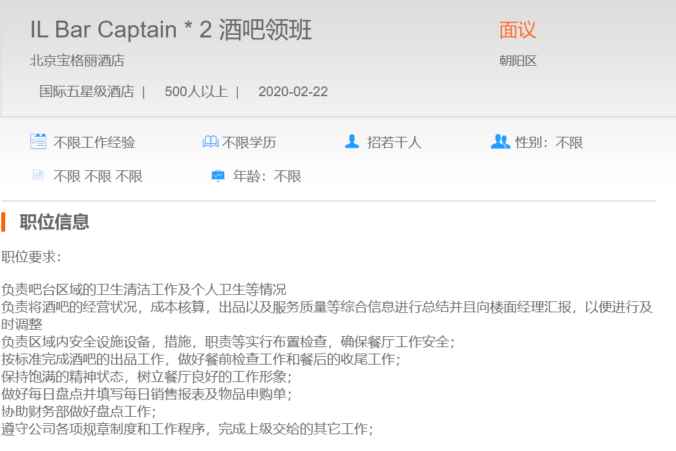
Task: Click the 招若干人 headcount text
Action: tap(394, 143)
